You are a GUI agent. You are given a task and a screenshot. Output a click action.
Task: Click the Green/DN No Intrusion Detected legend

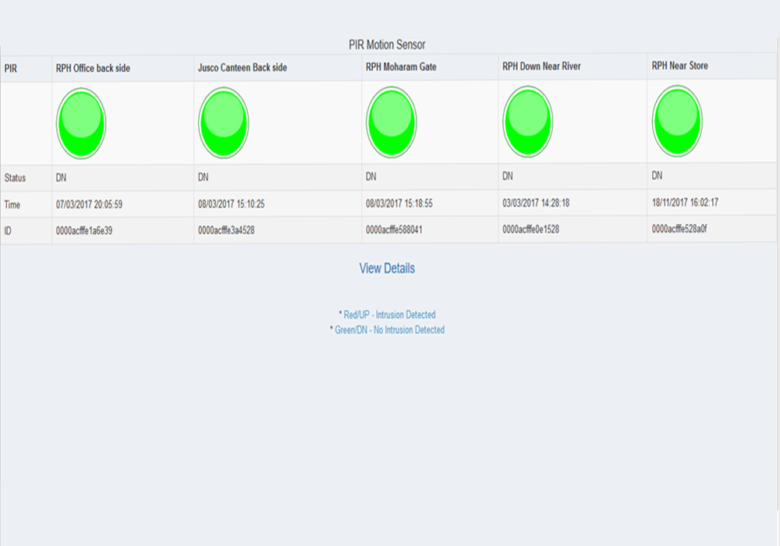389,330
